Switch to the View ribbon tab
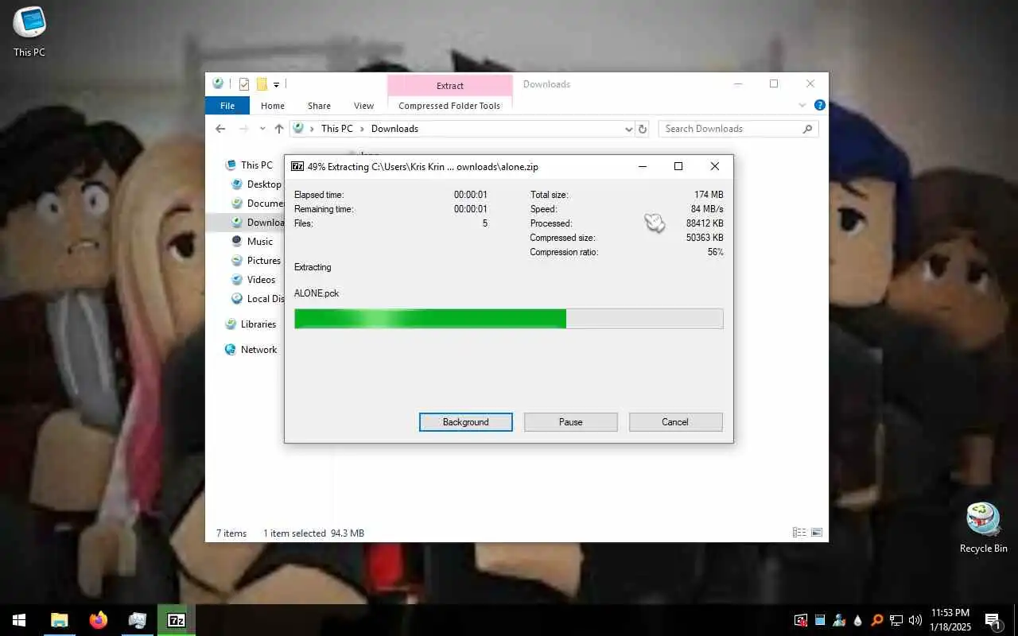Screen dimensions: 1018x636 click(363, 106)
